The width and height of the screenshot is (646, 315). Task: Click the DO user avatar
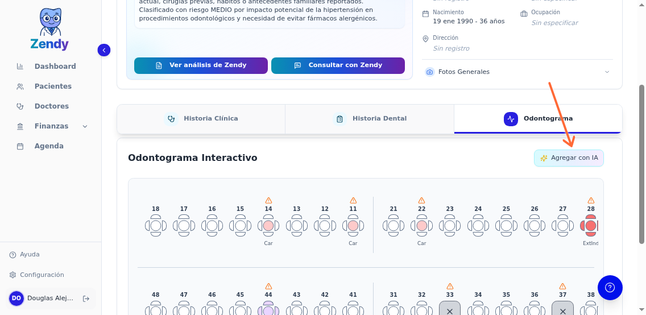pyautogui.click(x=16, y=299)
